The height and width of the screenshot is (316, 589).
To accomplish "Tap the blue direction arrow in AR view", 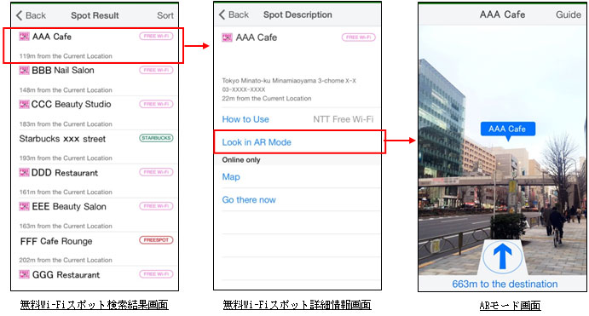I will (503, 257).
